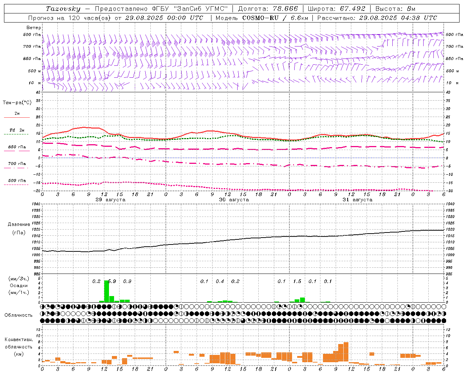Select the longitude value Долгота: 78.666
The height and width of the screenshot is (372, 465).
coord(268,9)
